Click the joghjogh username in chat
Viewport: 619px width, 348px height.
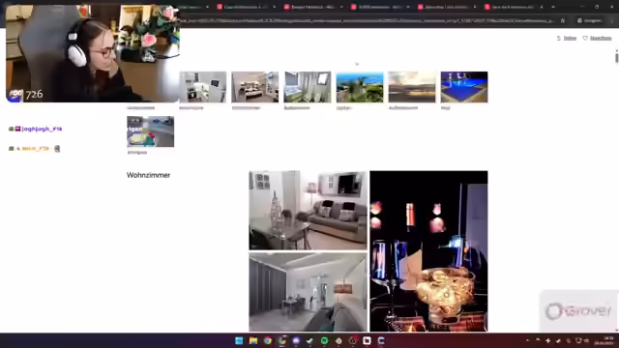coord(42,129)
